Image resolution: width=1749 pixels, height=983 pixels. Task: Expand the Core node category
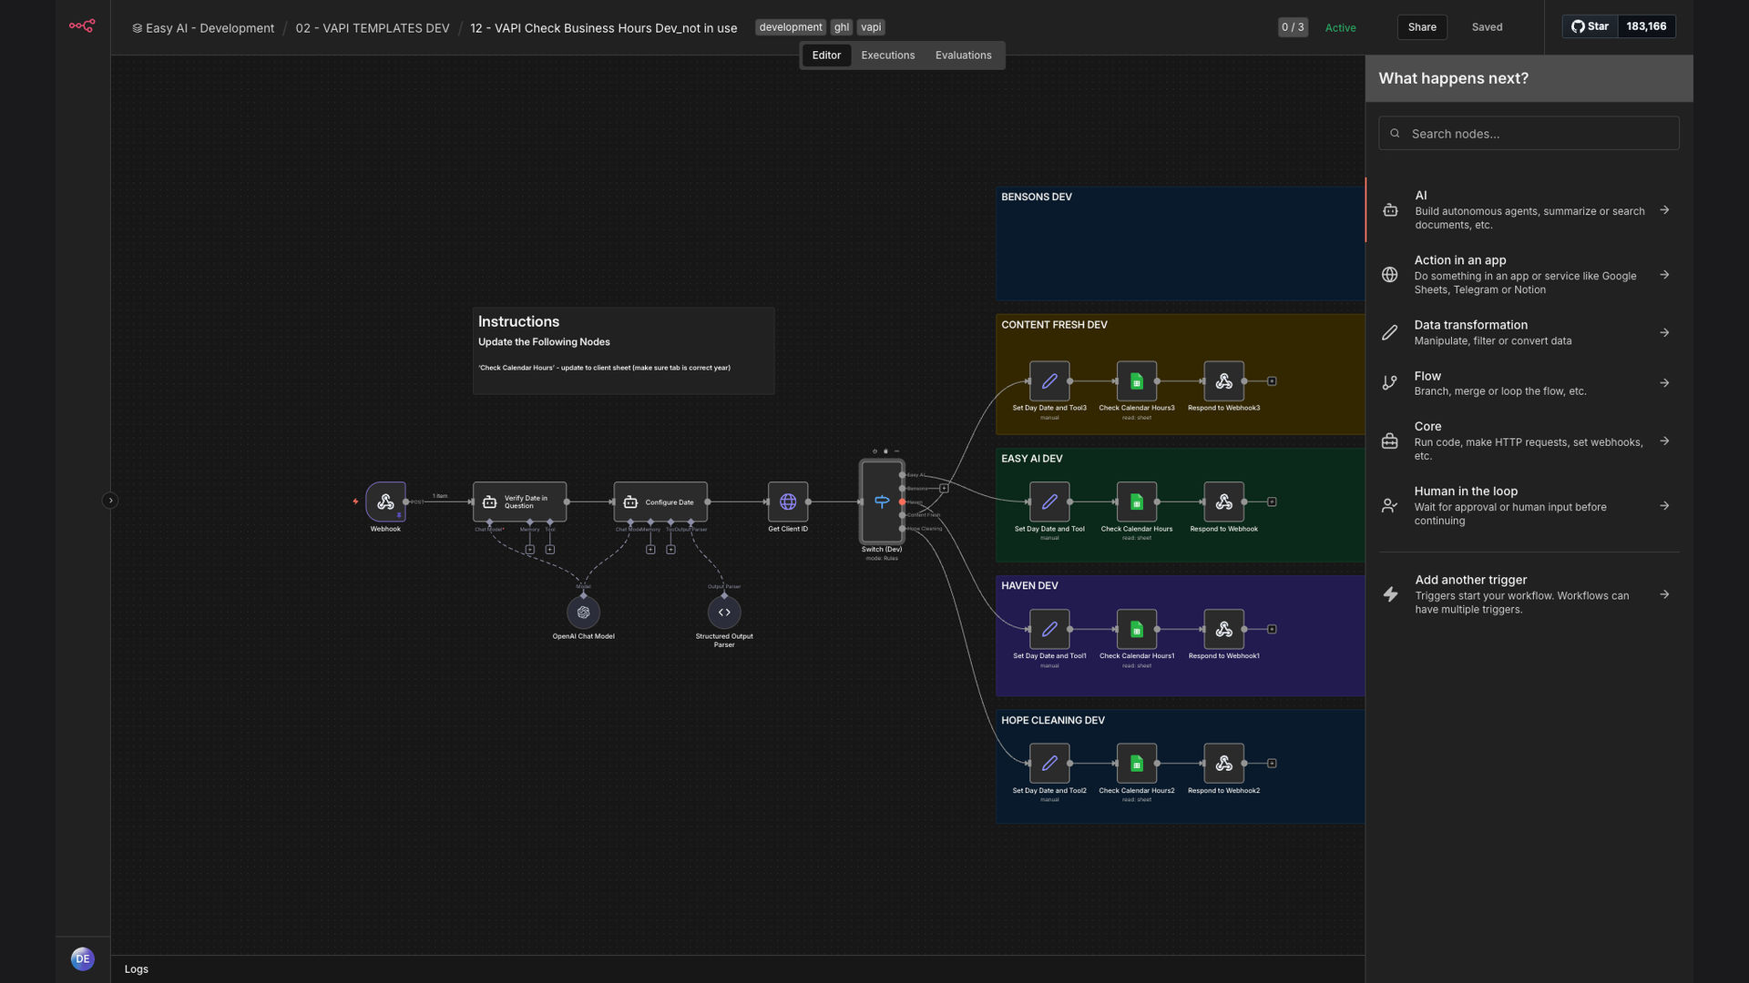tap(1529, 441)
